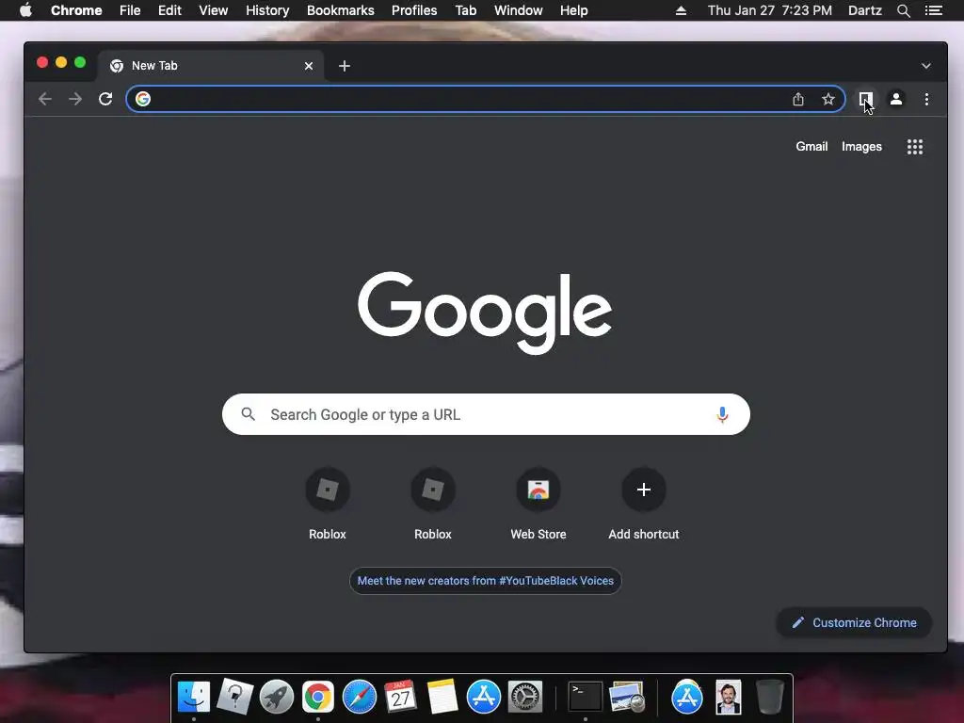Click the Dartz user name in menu bar
The width and height of the screenshot is (964, 723).
(864, 10)
